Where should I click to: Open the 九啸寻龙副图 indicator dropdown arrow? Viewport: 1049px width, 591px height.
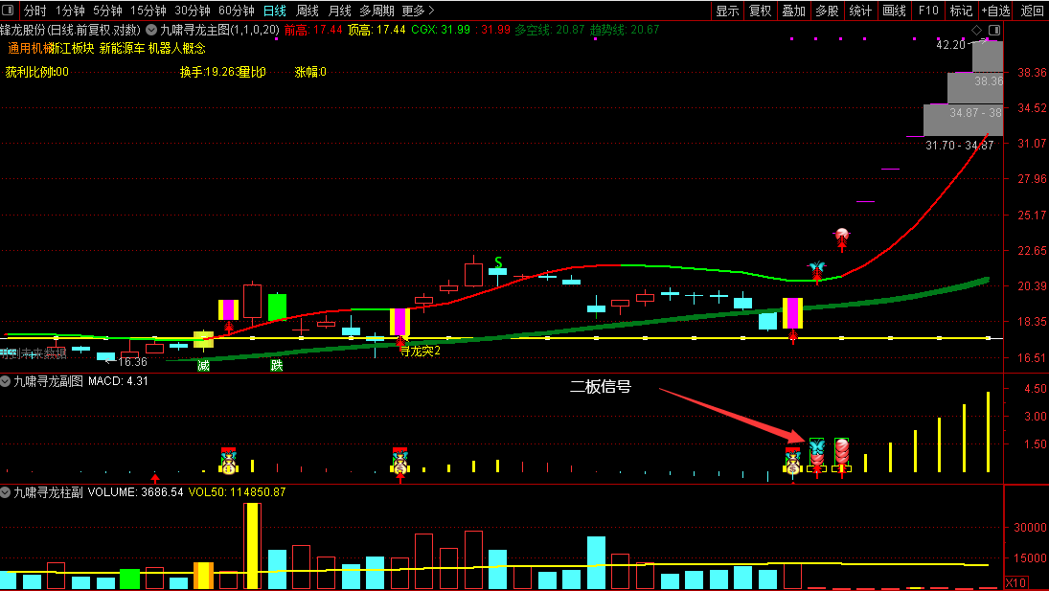click(6, 381)
